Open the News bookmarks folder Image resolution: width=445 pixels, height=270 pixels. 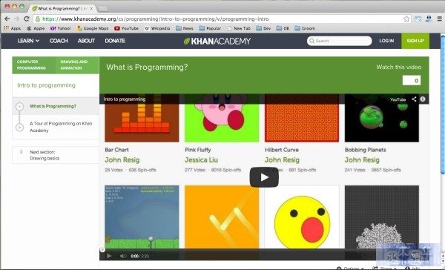pos(185,28)
